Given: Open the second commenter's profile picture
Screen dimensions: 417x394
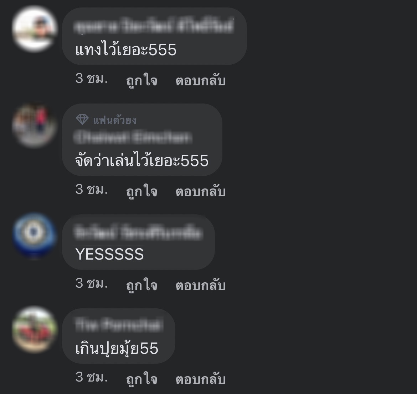Looking at the screenshot, I should click(34, 126).
